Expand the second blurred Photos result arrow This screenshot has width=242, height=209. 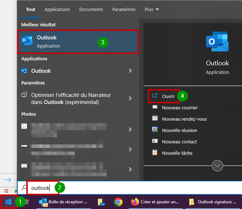[x=130, y=149]
